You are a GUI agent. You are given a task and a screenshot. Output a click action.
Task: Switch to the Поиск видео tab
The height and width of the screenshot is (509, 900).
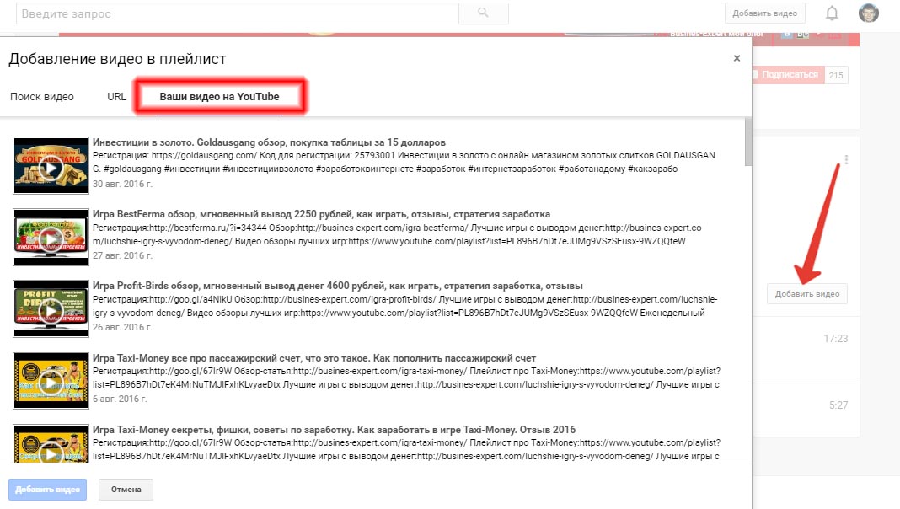pyautogui.click(x=42, y=96)
